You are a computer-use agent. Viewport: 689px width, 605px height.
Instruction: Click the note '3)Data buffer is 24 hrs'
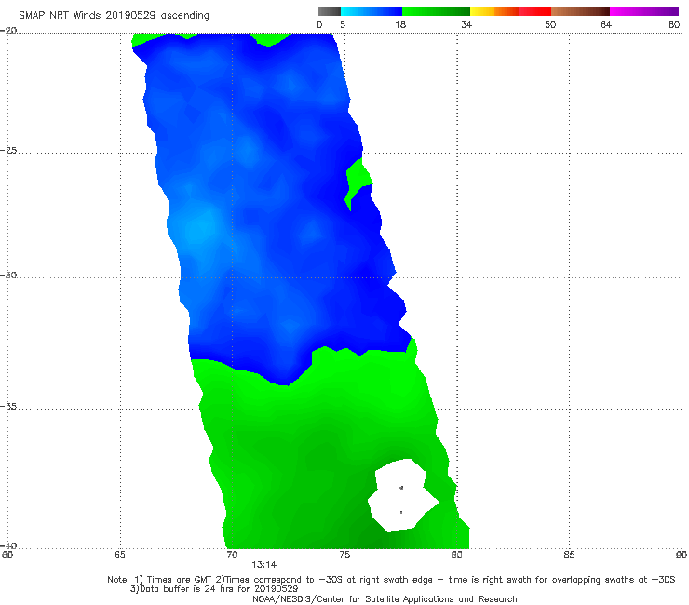pos(214,589)
